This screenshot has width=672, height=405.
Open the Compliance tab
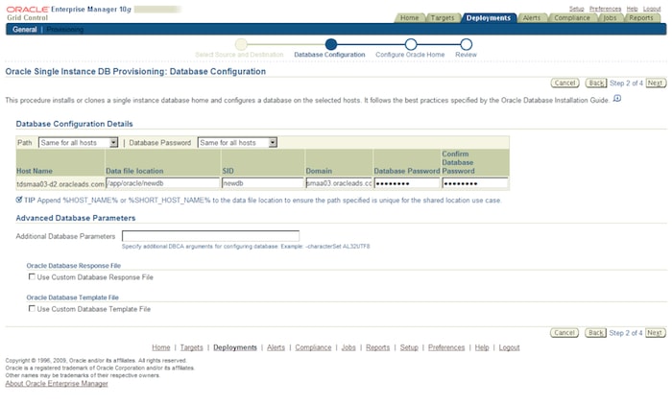point(572,18)
